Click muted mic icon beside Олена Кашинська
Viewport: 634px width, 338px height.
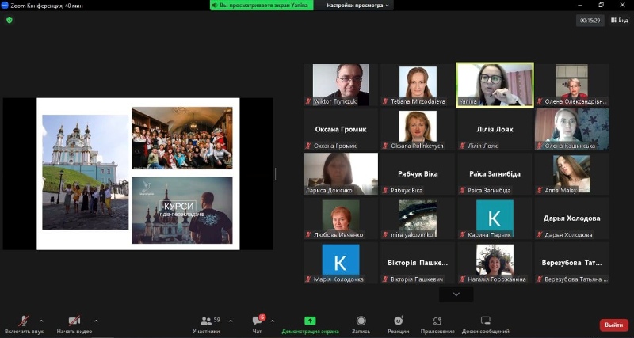[540, 146]
